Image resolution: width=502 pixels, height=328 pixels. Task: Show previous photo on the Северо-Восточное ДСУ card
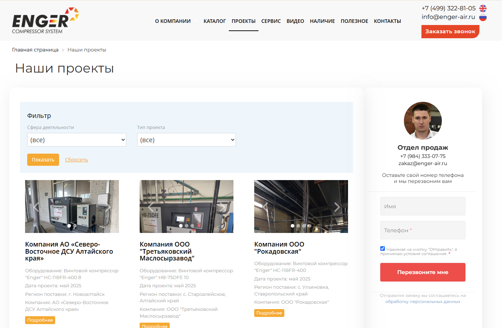pos(36,207)
